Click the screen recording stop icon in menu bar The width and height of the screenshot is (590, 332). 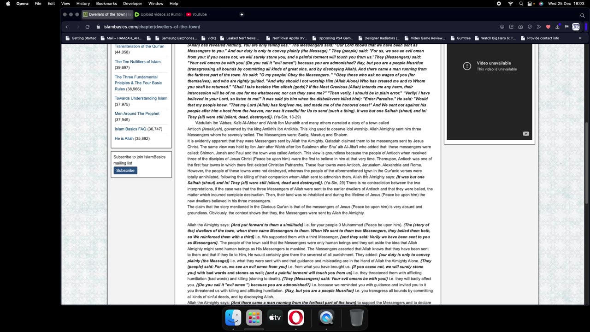coord(499,4)
